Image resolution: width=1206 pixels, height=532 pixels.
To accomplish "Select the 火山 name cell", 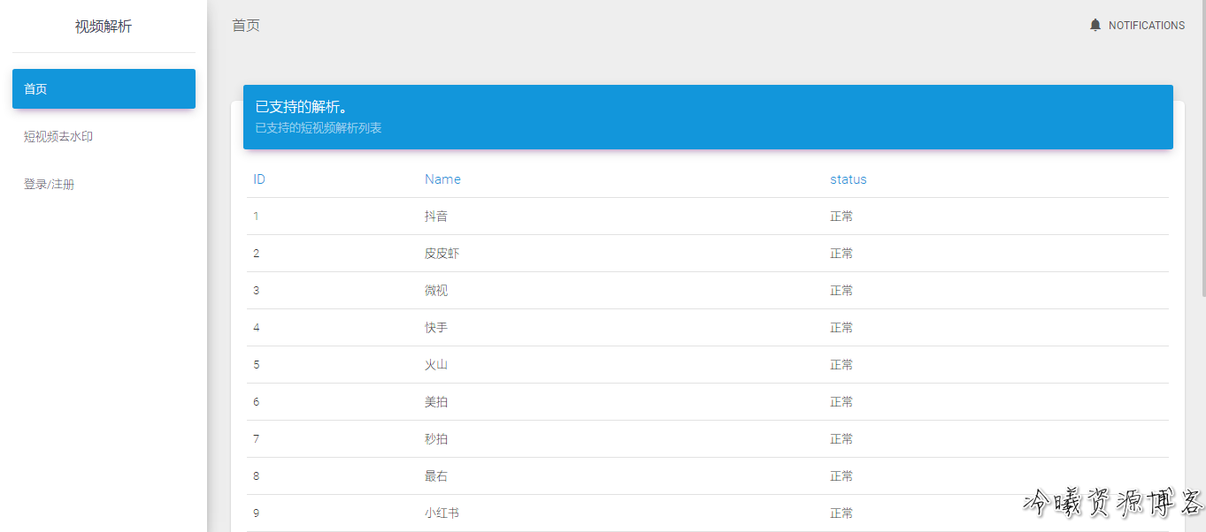I will pos(436,365).
